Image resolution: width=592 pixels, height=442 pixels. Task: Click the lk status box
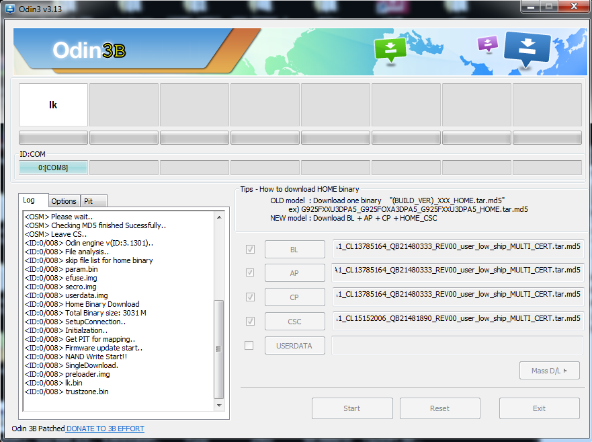53,105
